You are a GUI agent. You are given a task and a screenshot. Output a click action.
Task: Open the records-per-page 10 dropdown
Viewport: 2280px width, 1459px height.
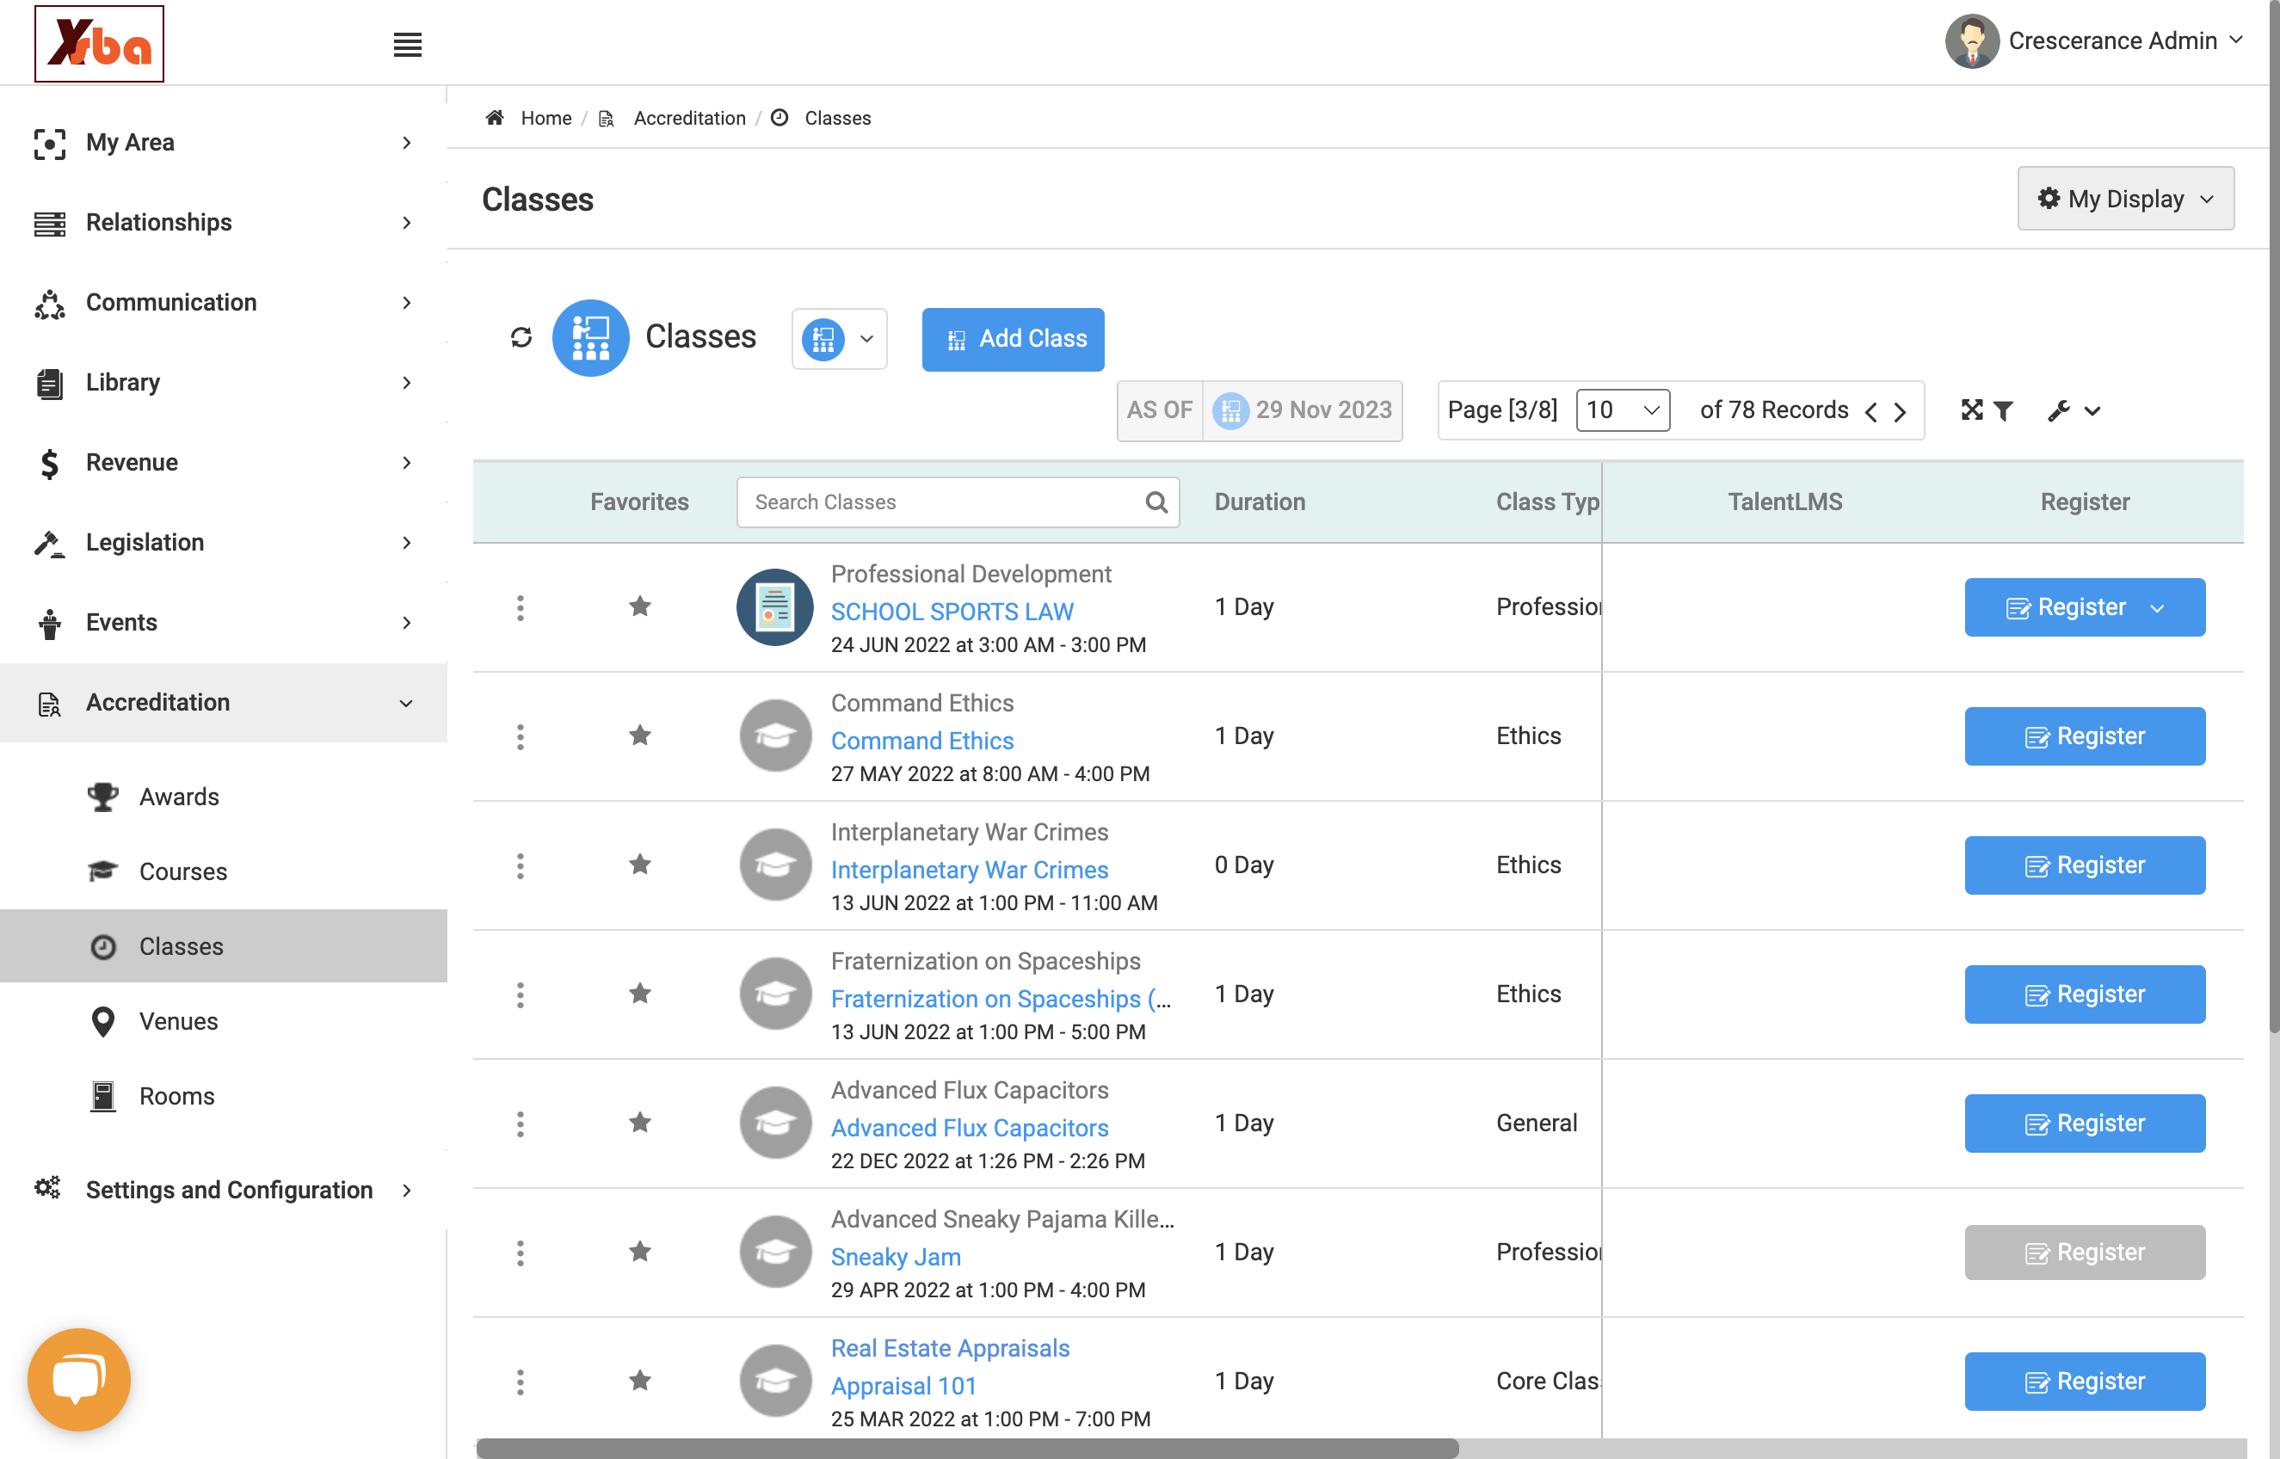[1623, 410]
